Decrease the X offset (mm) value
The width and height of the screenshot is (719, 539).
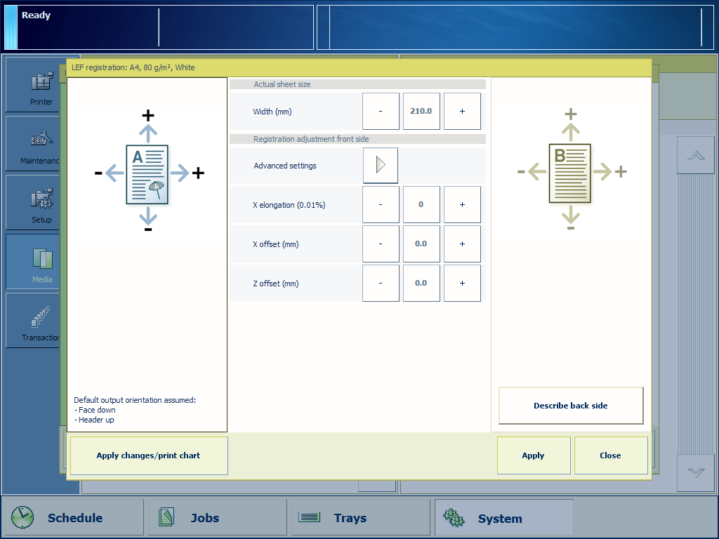click(x=381, y=244)
